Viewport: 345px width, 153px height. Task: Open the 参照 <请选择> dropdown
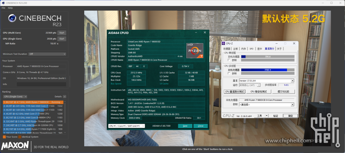(x=266, y=105)
